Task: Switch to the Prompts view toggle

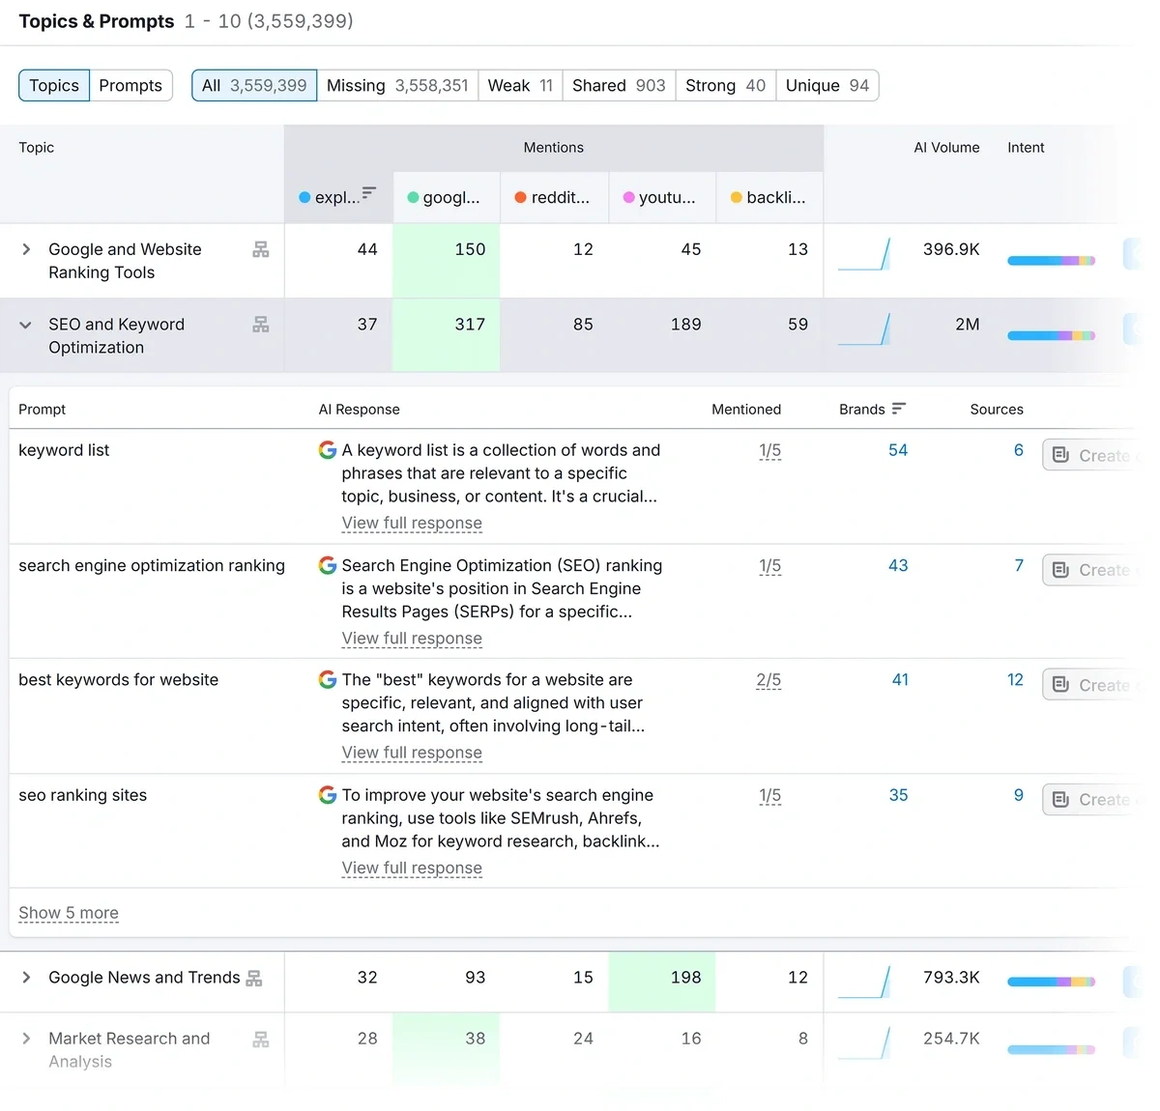Action: click(130, 86)
